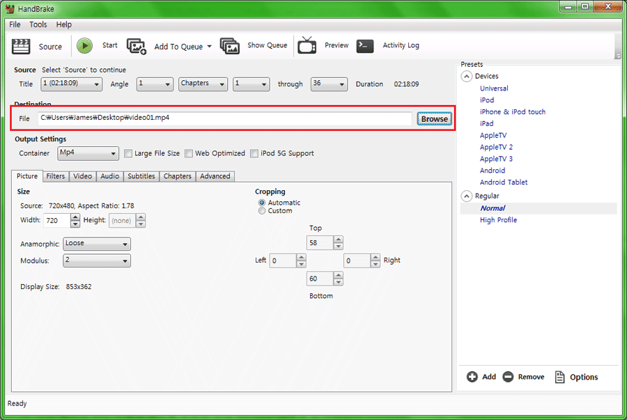
Task: Select Automatic cropping radio button
Action: (x=262, y=203)
